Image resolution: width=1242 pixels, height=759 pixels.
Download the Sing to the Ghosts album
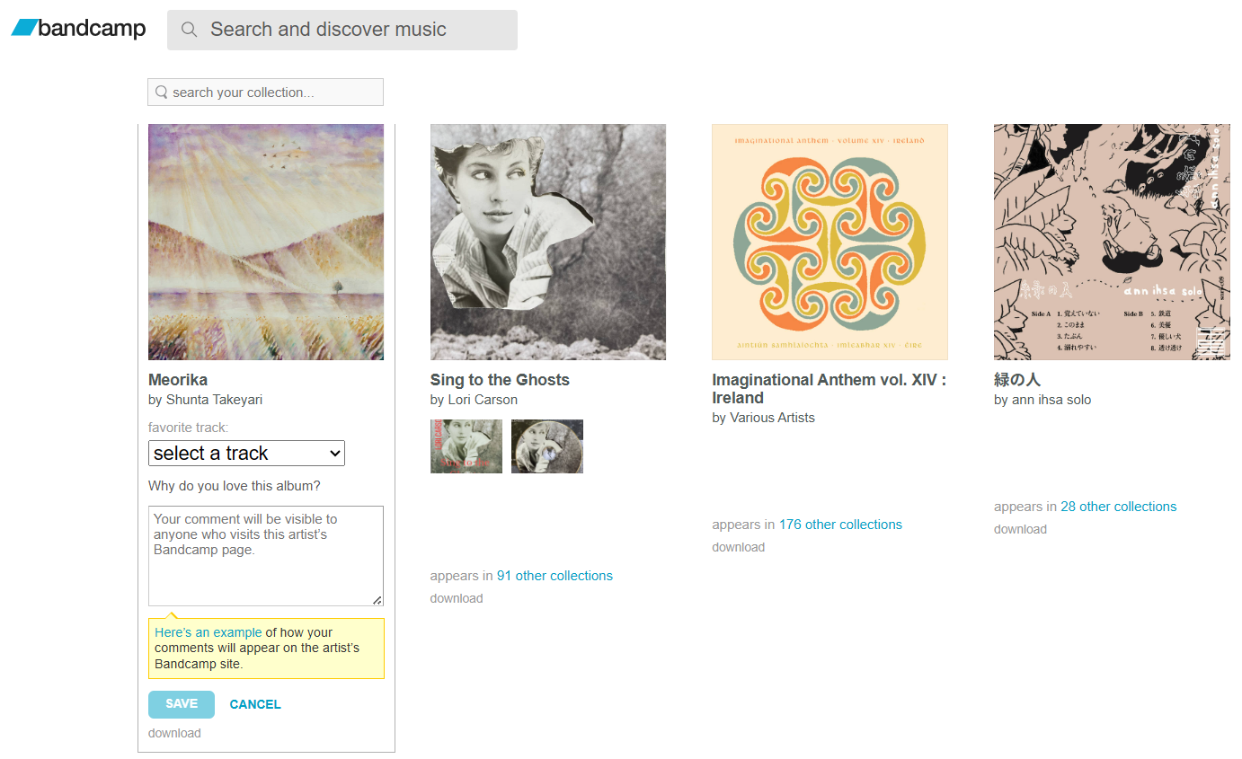coord(457,598)
